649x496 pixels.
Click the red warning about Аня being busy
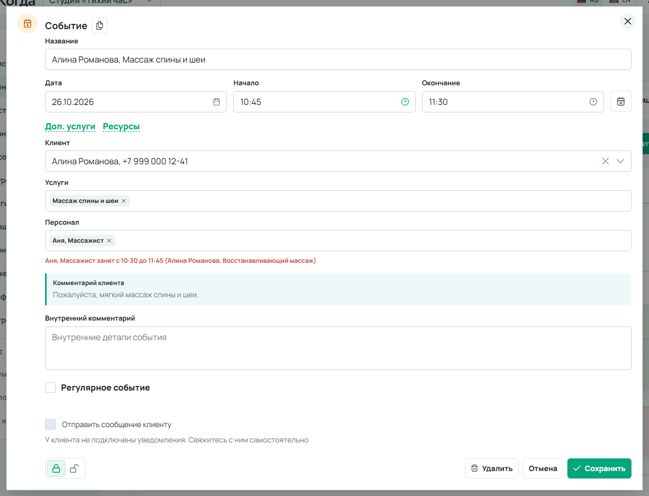(x=180, y=261)
